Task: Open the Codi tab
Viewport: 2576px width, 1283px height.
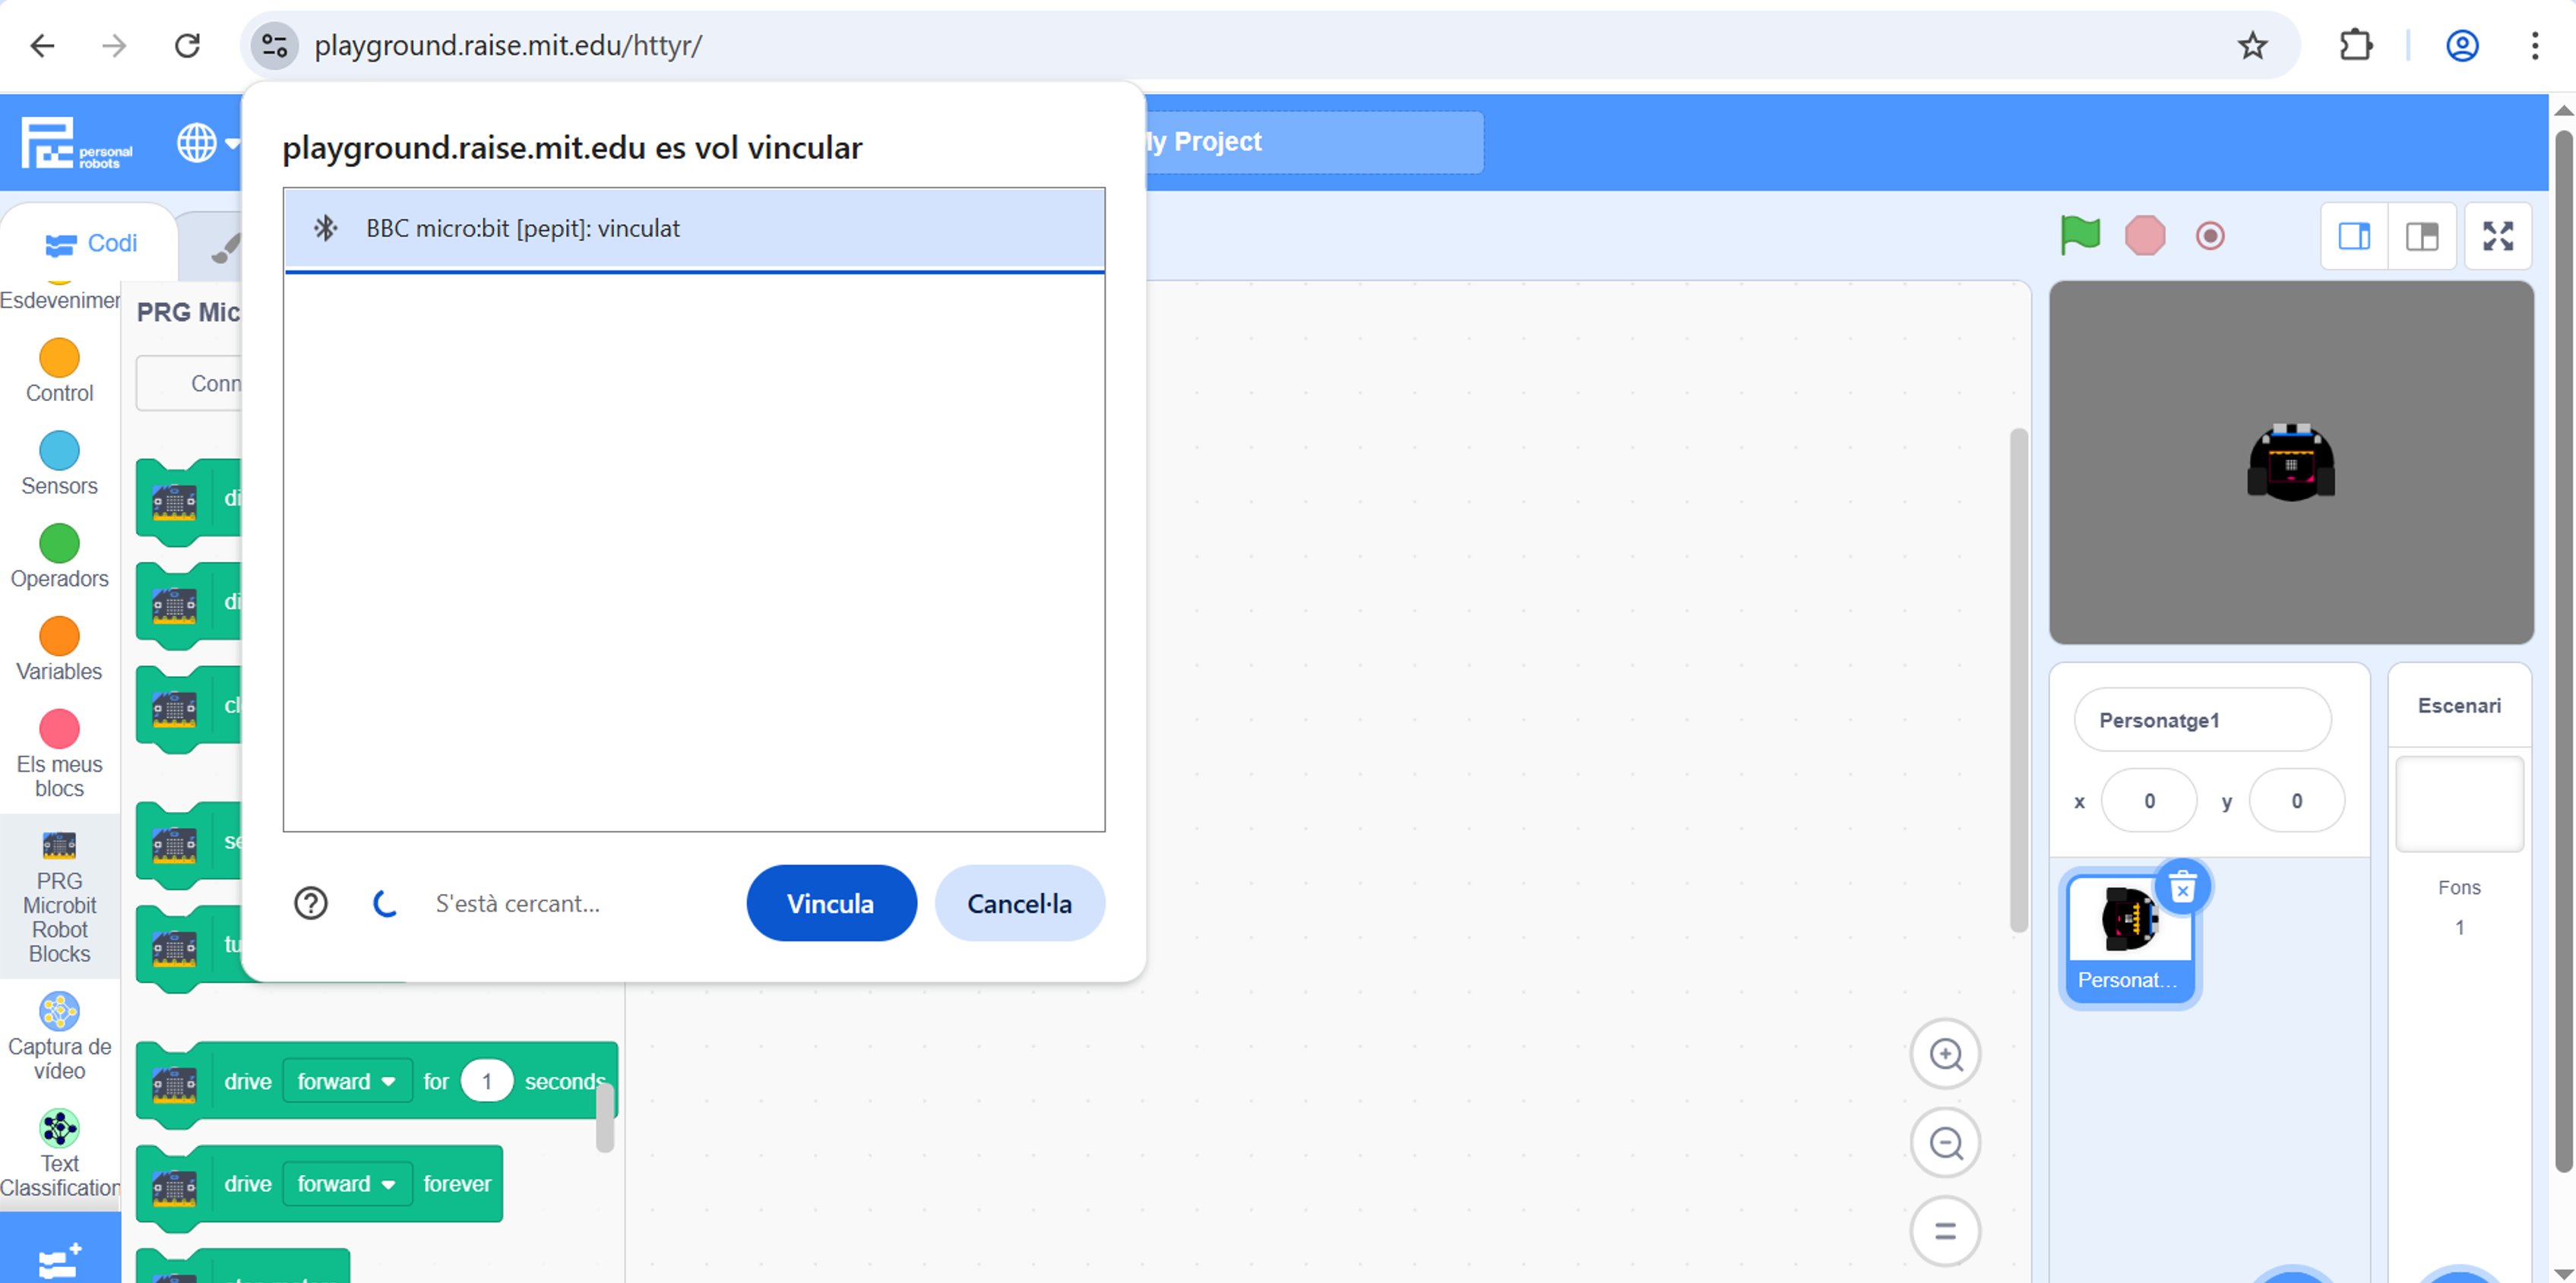Action: [91, 243]
